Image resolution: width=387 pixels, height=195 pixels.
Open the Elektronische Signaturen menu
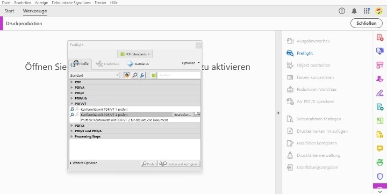pos(71,3)
